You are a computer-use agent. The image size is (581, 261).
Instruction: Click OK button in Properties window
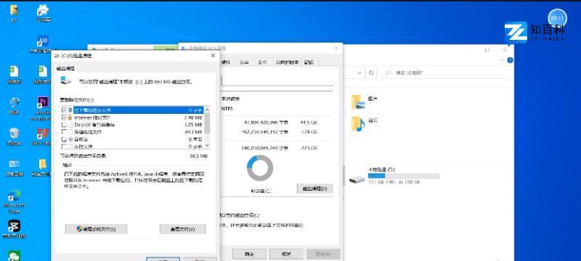(249, 254)
